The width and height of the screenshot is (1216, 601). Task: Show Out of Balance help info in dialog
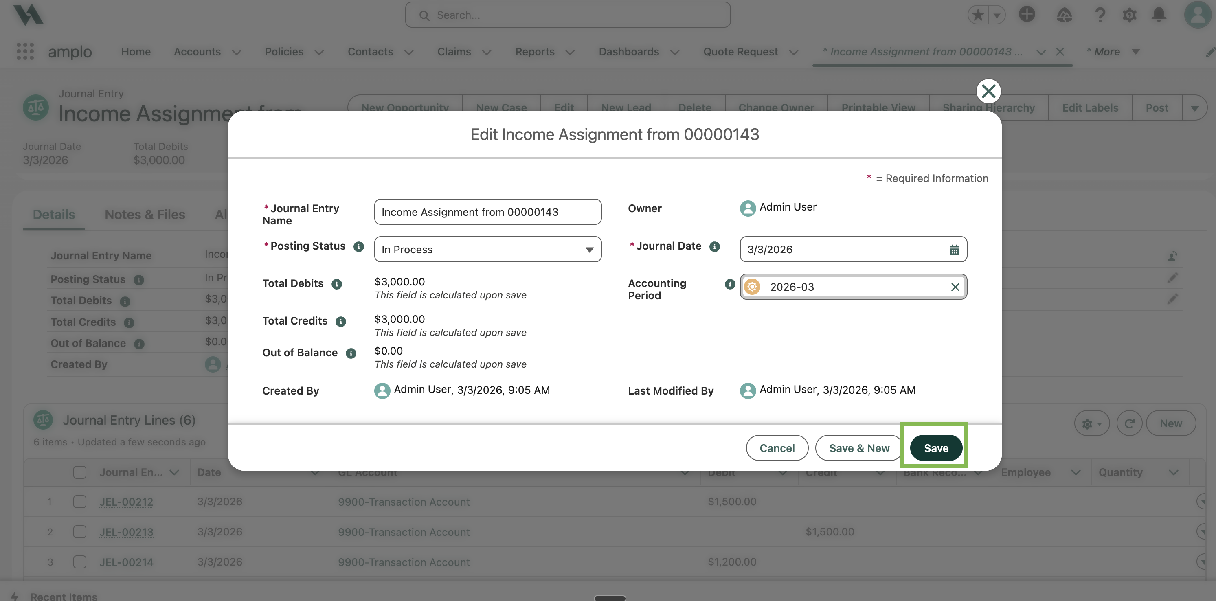351,353
